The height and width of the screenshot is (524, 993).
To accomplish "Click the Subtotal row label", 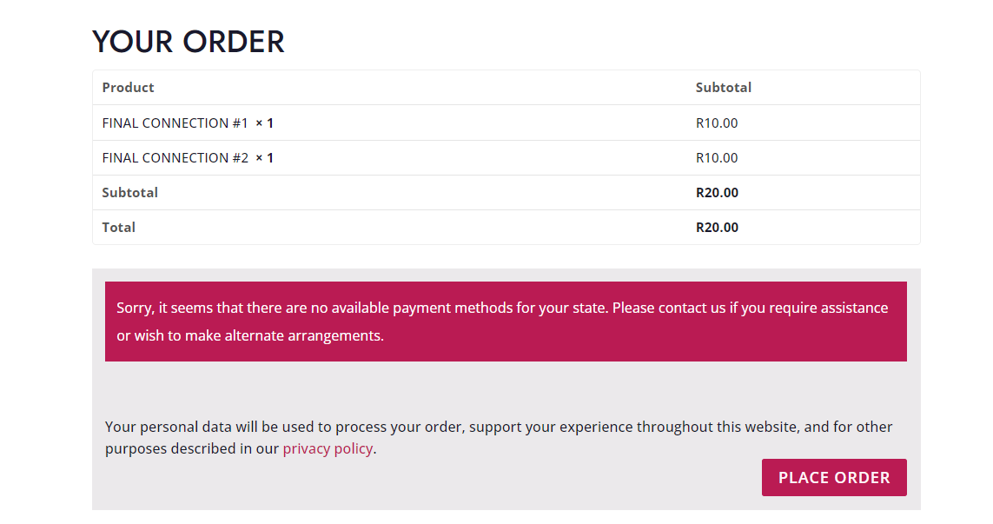I will coord(129,192).
